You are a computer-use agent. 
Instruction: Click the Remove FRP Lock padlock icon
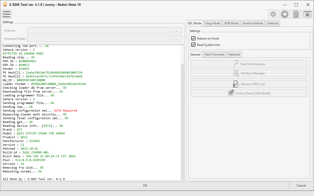tap(236, 84)
